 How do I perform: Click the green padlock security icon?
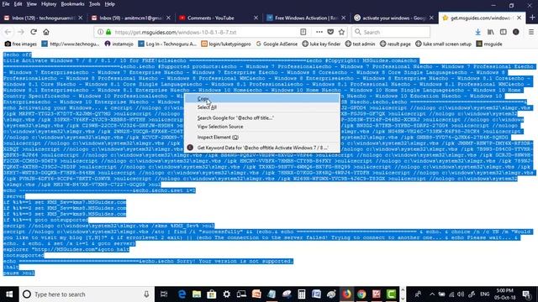[x=108, y=32]
